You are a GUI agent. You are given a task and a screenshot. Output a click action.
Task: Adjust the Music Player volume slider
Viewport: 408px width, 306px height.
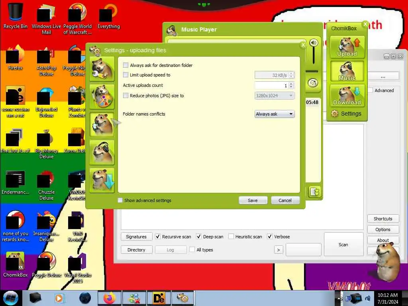click(313, 55)
